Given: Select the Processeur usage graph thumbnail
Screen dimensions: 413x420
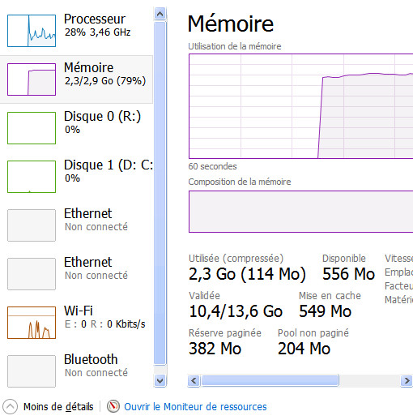Looking at the screenshot, I should click(x=32, y=31).
